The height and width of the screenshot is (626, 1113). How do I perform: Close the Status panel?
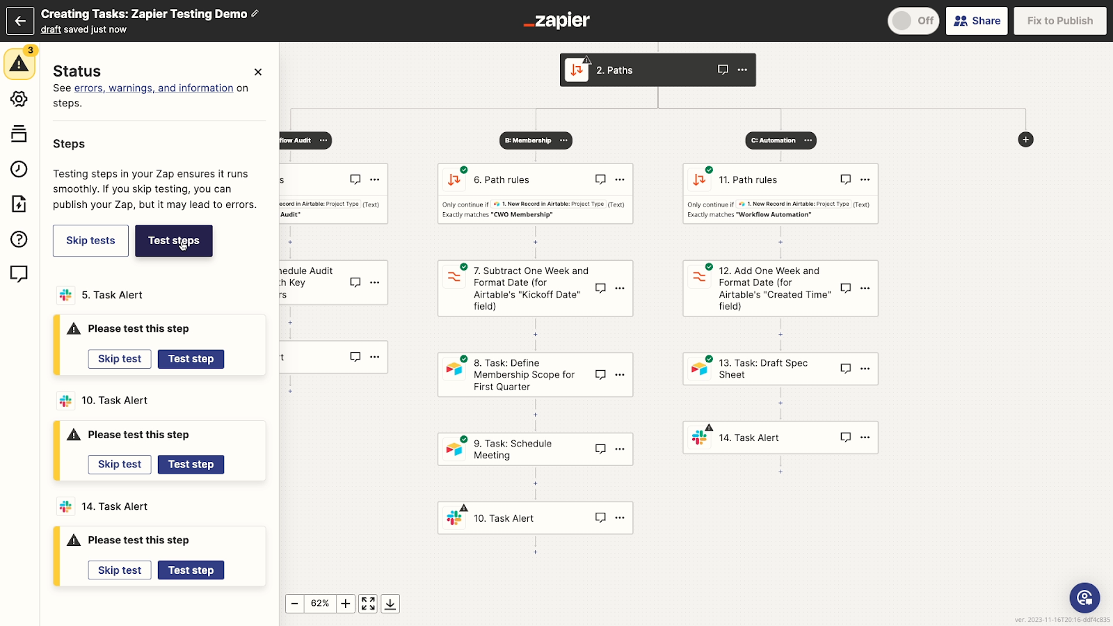point(258,72)
